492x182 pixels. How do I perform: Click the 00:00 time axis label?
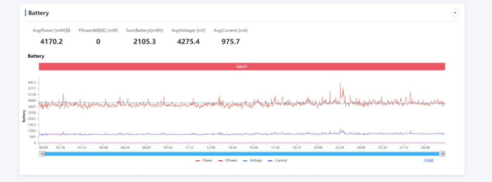[43, 148]
